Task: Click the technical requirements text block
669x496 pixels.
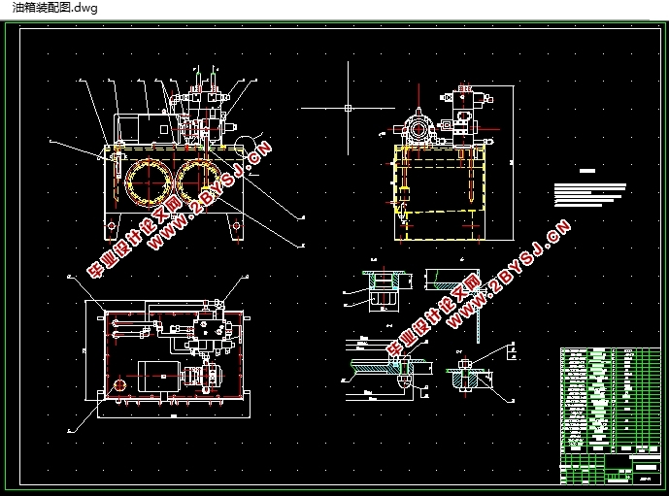Action: (589, 195)
